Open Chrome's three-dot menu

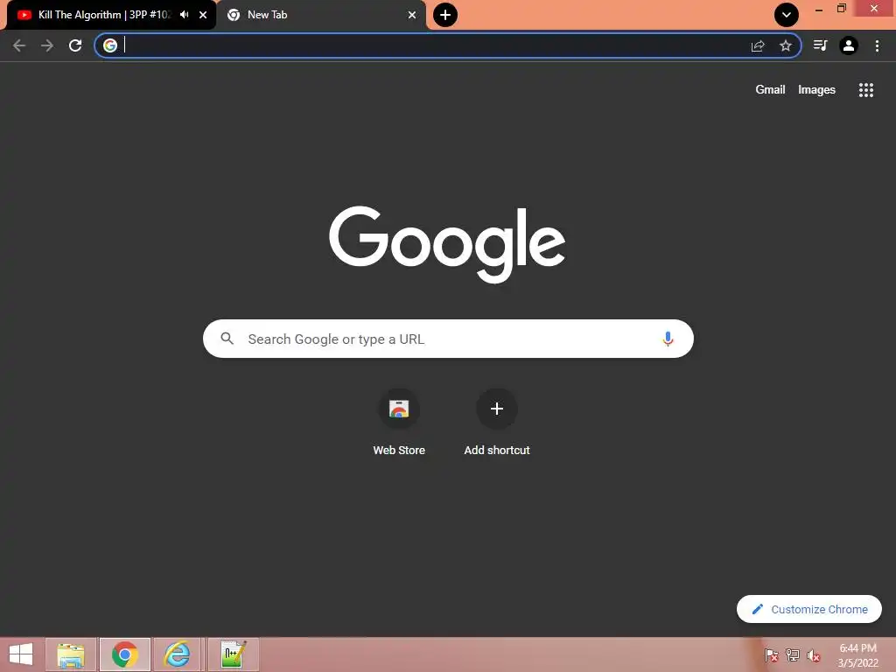pyautogui.click(x=877, y=45)
